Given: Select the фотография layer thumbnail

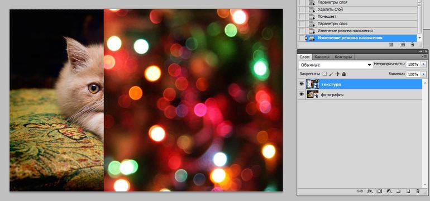Looking at the screenshot, I should [x=313, y=94].
